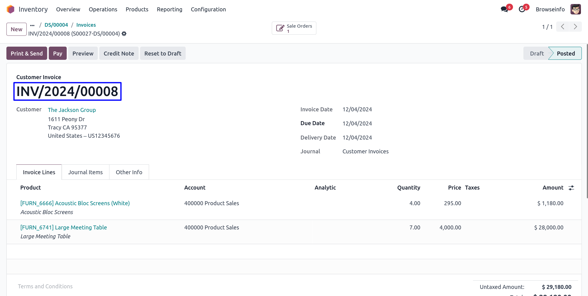
Task: Open the Large Meeting Table product link
Action: [x=64, y=227]
